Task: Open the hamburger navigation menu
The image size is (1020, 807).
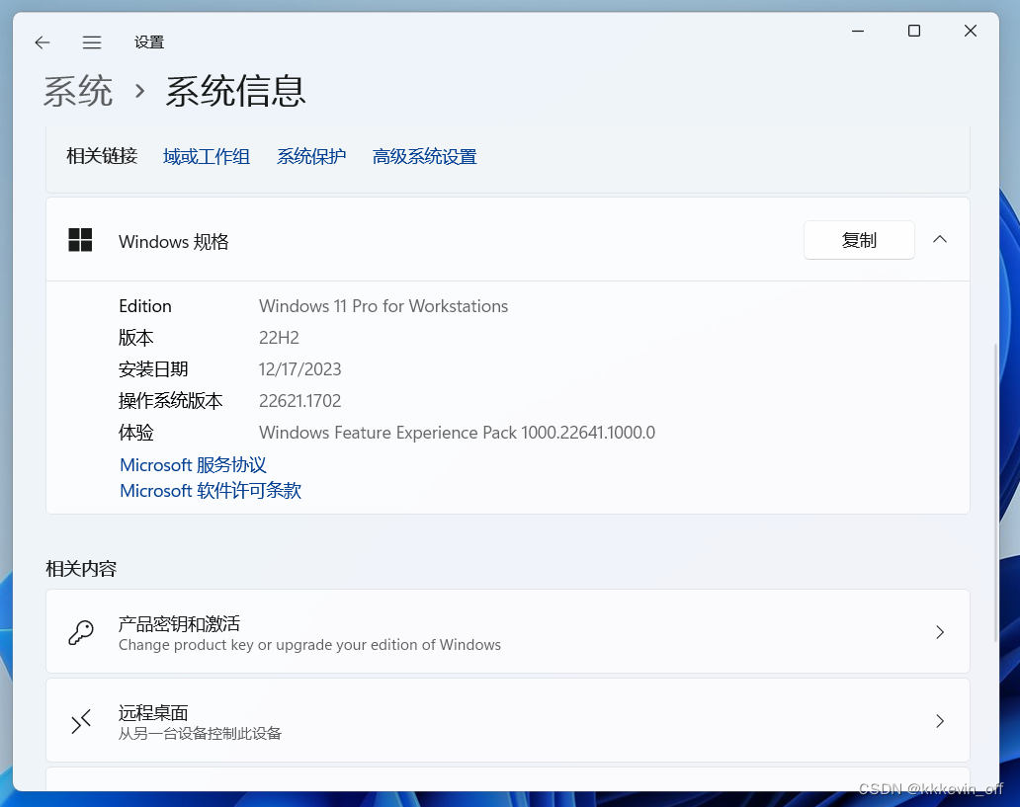Action: [x=92, y=42]
